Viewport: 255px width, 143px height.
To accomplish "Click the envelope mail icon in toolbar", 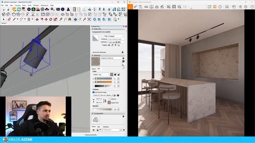I will pos(58,9).
